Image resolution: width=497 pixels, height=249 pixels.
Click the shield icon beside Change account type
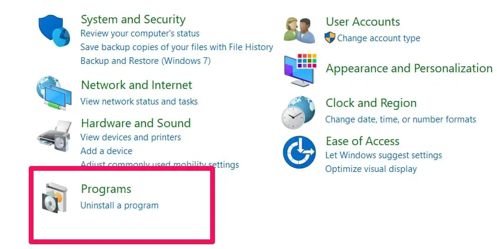[330, 38]
